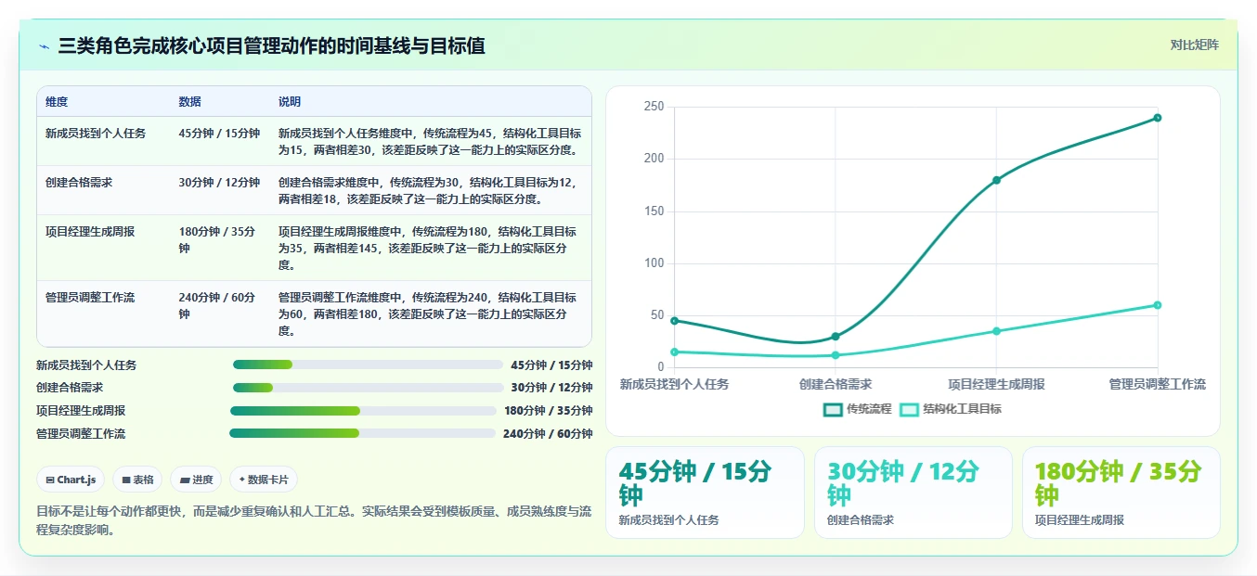
Task: Click the 数据 column header
Action: (x=189, y=102)
